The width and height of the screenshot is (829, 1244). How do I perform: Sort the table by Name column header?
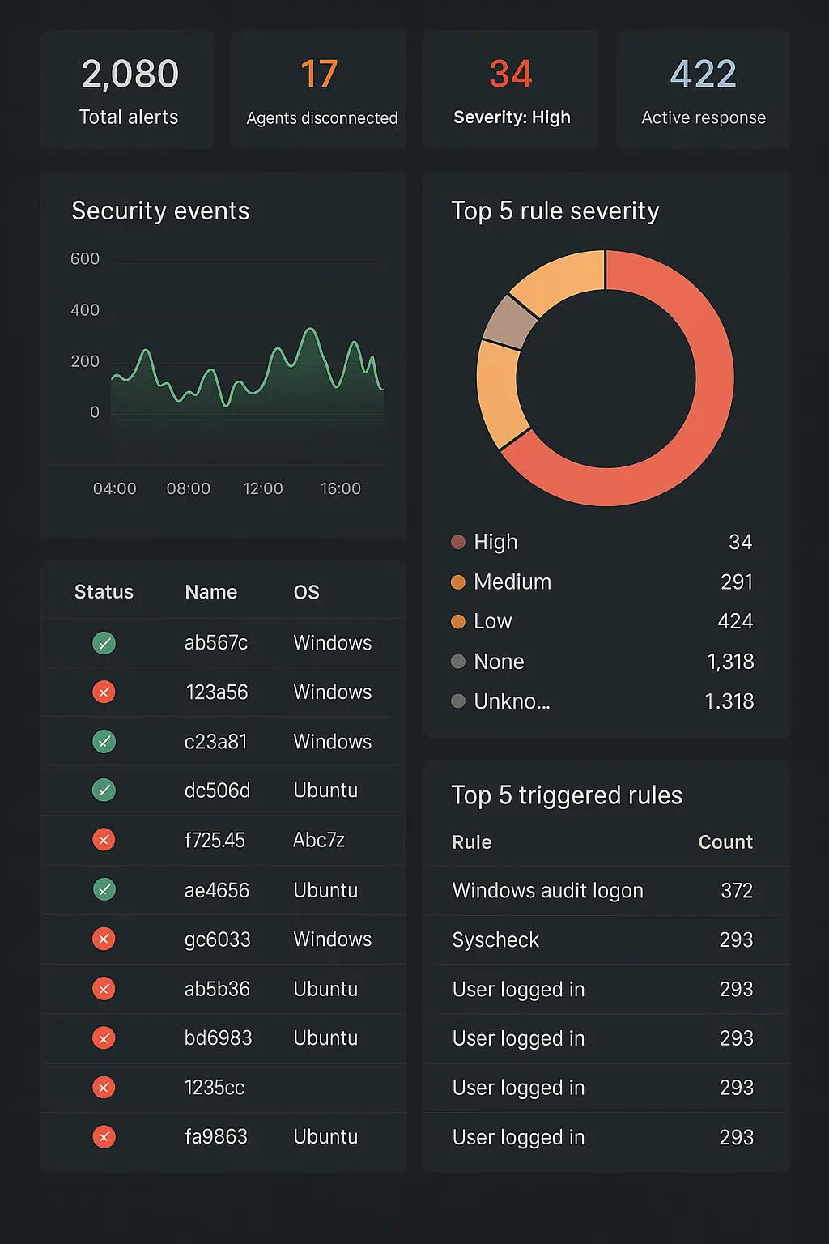(210, 592)
